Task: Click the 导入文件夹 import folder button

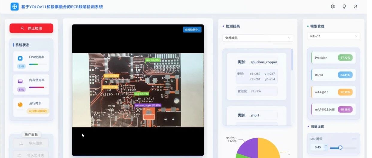Action: pos(31,154)
